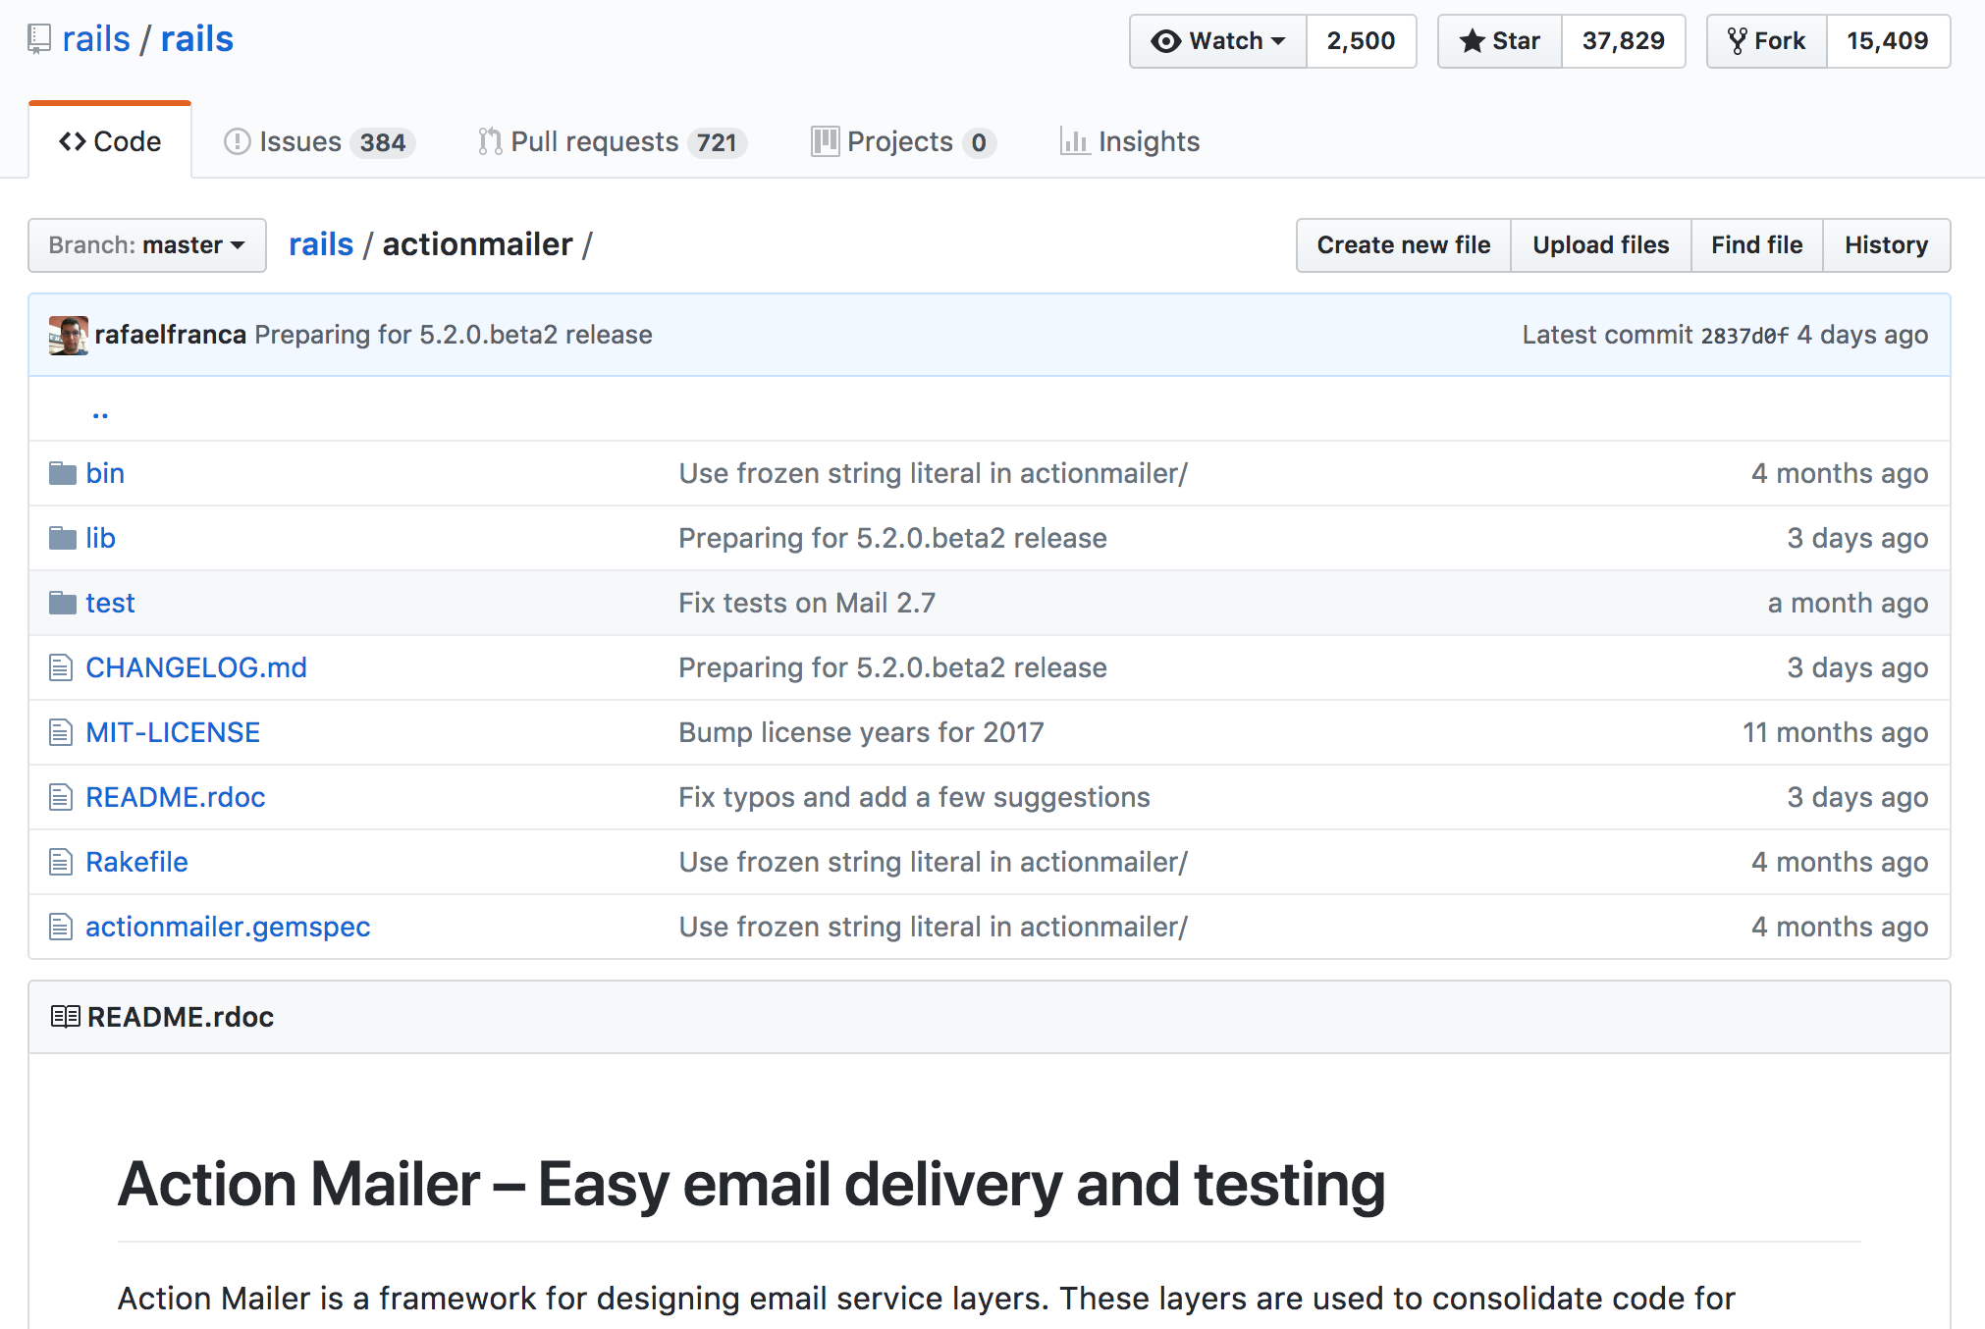Click the Find file button
The image size is (1985, 1329).
pyautogui.click(x=1755, y=243)
